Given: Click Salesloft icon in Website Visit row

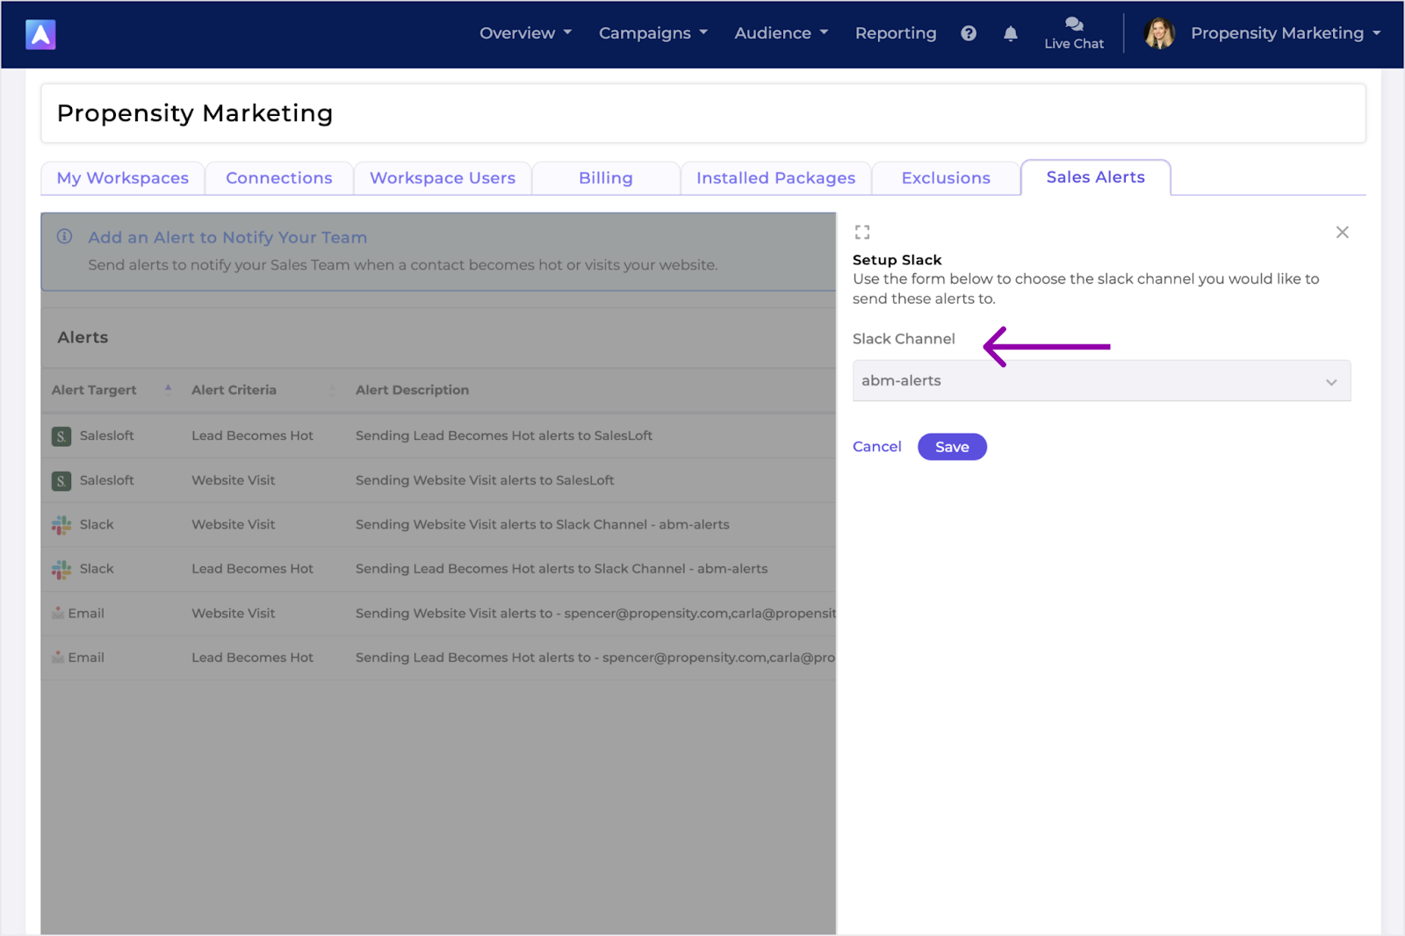Looking at the screenshot, I should pos(61,481).
